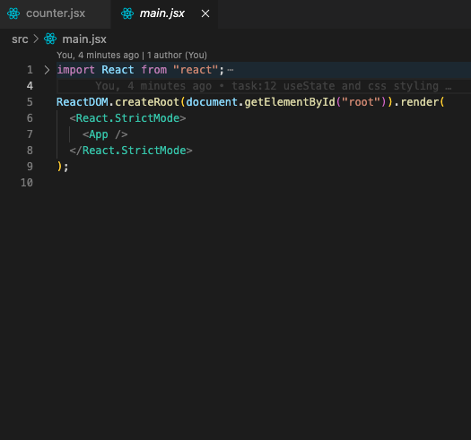Click line number 10 in the gutter

pos(27,183)
